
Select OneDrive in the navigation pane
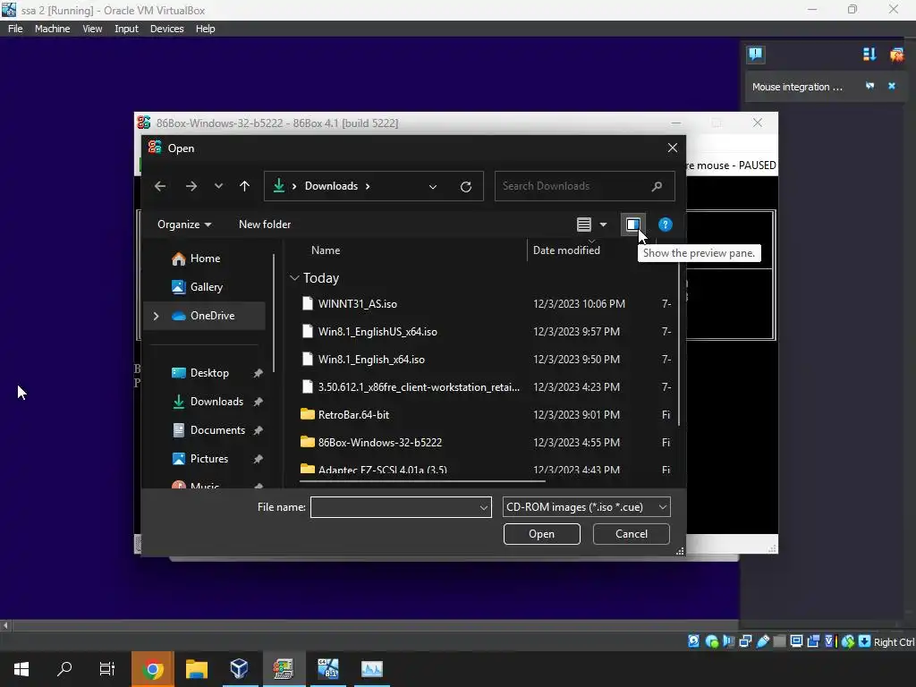[203, 316]
